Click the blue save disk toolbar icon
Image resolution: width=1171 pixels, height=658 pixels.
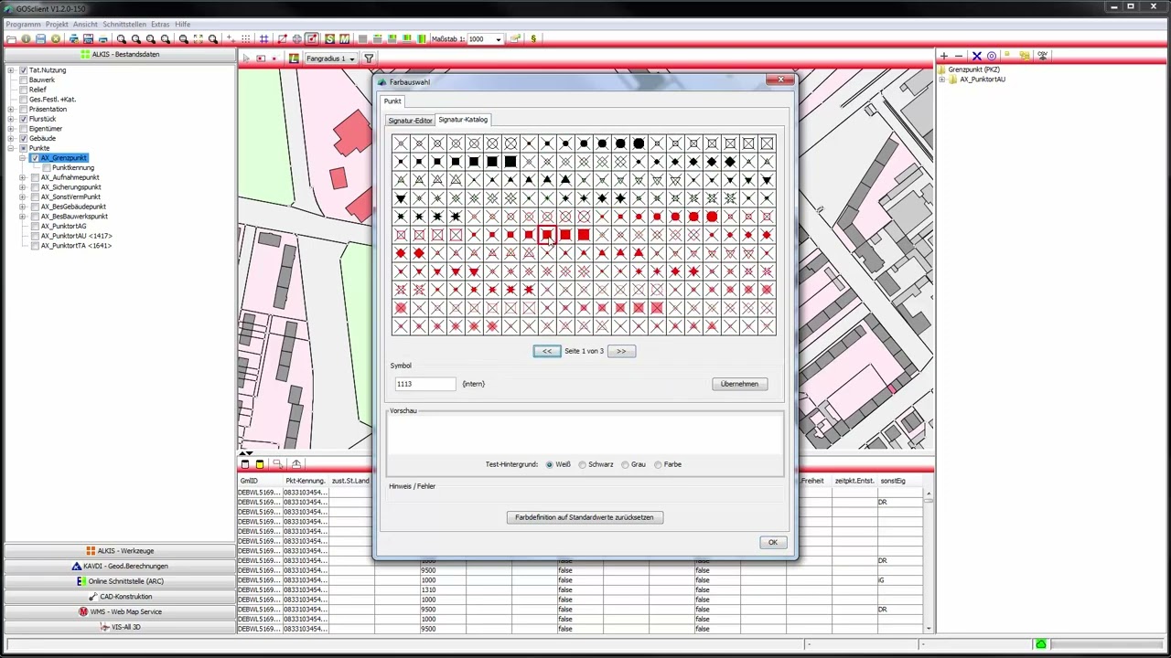tap(40, 39)
